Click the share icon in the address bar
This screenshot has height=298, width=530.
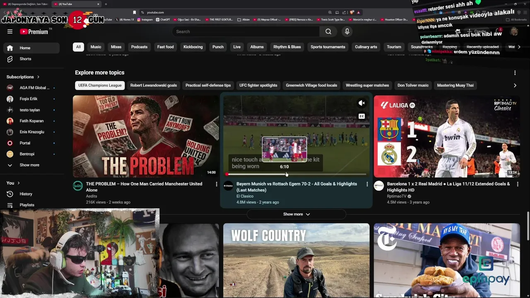[x=344, y=12]
